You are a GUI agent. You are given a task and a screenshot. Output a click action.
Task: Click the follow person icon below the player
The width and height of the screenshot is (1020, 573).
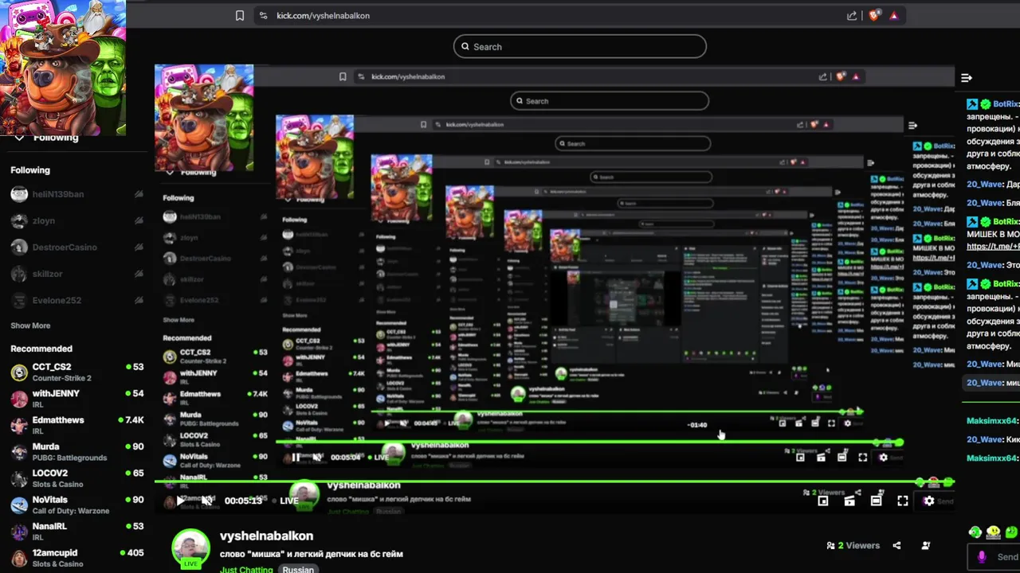[x=926, y=546]
